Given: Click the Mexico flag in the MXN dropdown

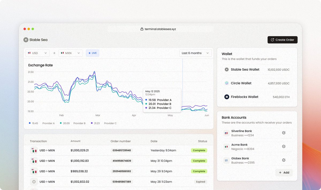Looking at the screenshot, I should (62, 53).
